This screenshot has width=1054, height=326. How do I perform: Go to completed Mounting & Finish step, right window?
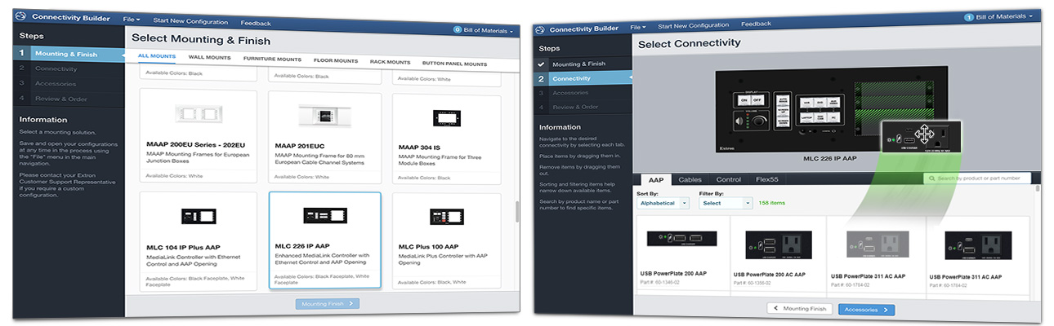click(583, 64)
